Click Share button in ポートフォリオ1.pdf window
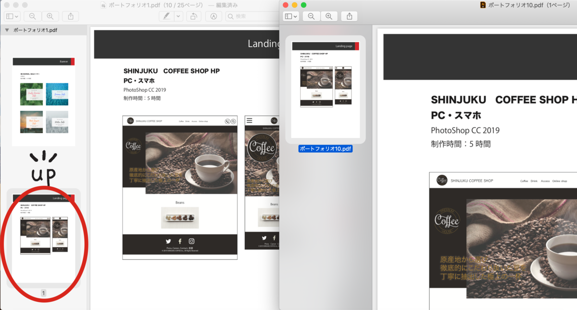This screenshot has height=310, width=577. point(71,16)
